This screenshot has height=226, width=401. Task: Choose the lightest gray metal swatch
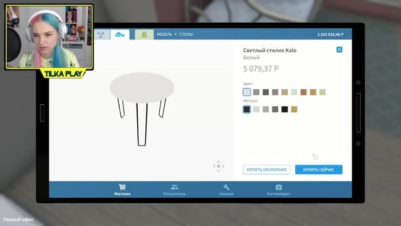tap(256, 109)
